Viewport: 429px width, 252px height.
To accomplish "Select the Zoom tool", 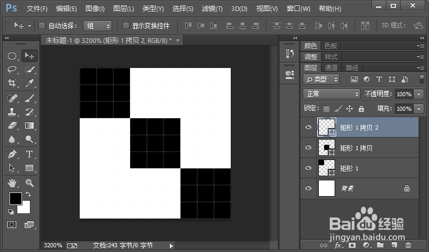I will coord(29,183).
